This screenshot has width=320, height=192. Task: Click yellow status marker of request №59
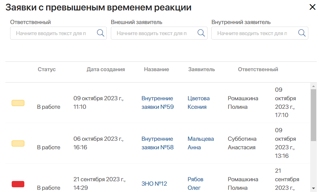tap(18, 103)
